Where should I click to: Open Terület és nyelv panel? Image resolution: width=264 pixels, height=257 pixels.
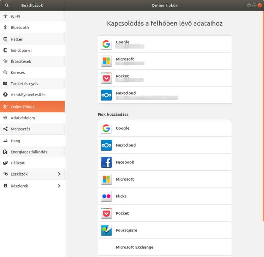tap(32, 84)
